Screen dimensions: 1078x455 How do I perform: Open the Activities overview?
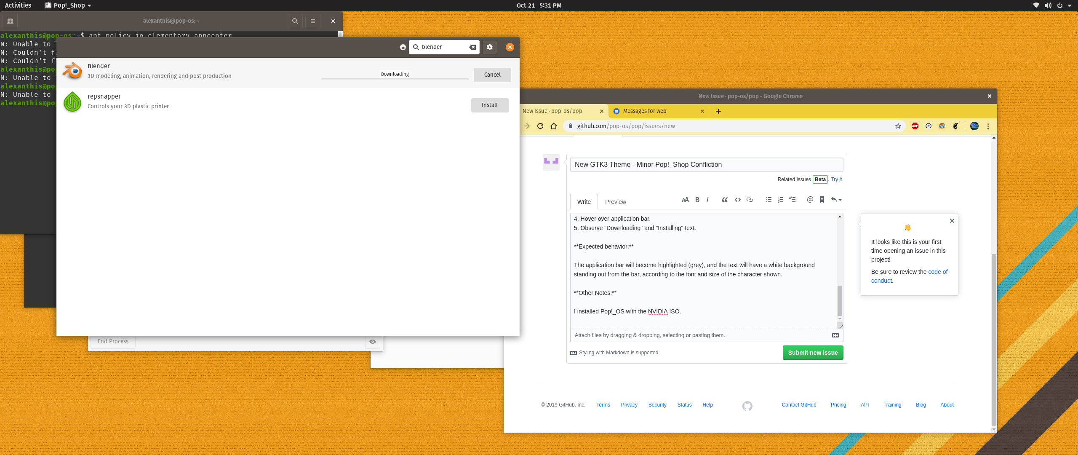[18, 5]
